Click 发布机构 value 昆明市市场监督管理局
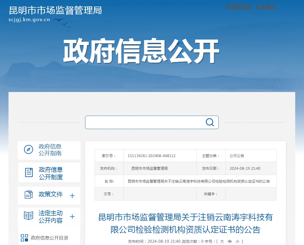 [150, 169]
